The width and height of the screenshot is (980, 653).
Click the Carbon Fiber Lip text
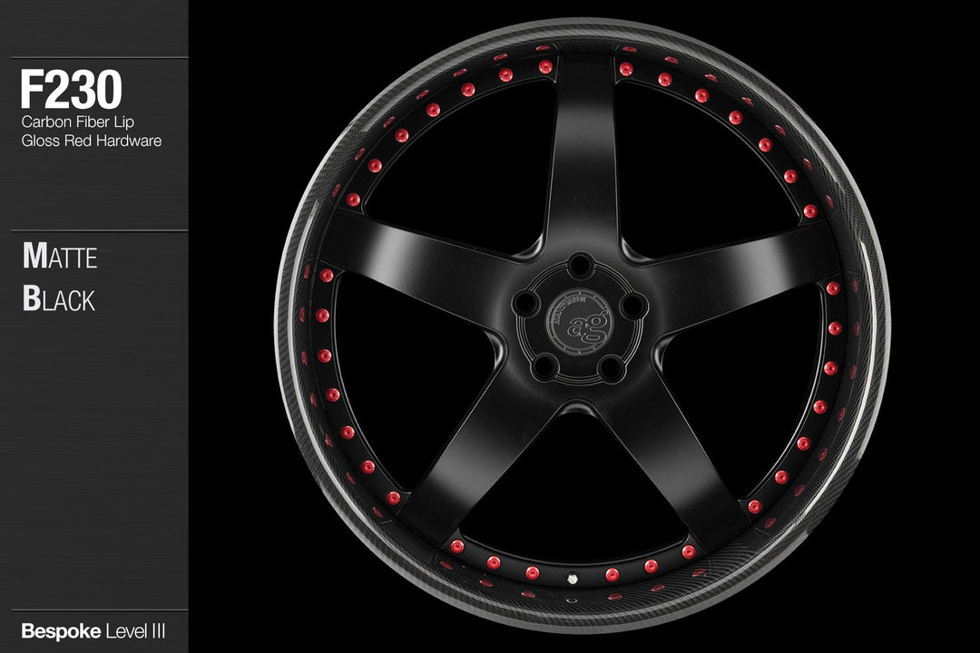tap(79, 122)
